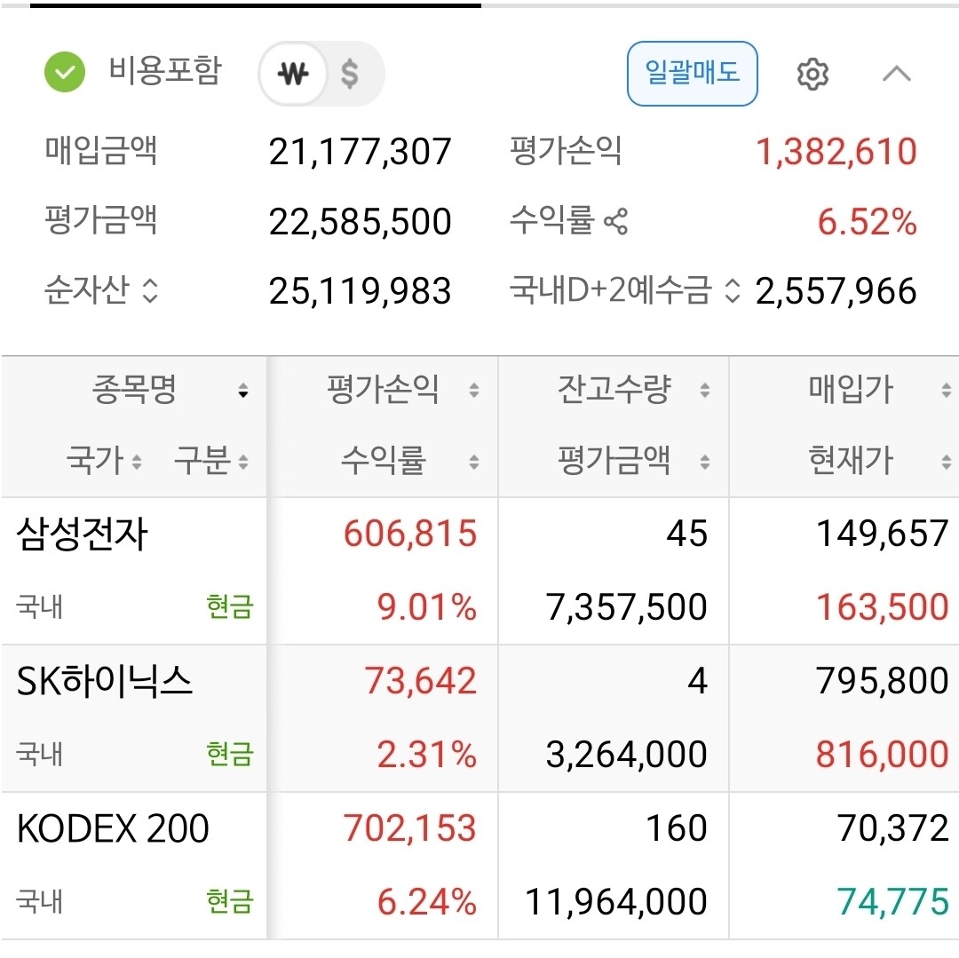Select the SK하이닉스 stock row
959x958 pixels.
coord(105,683)
